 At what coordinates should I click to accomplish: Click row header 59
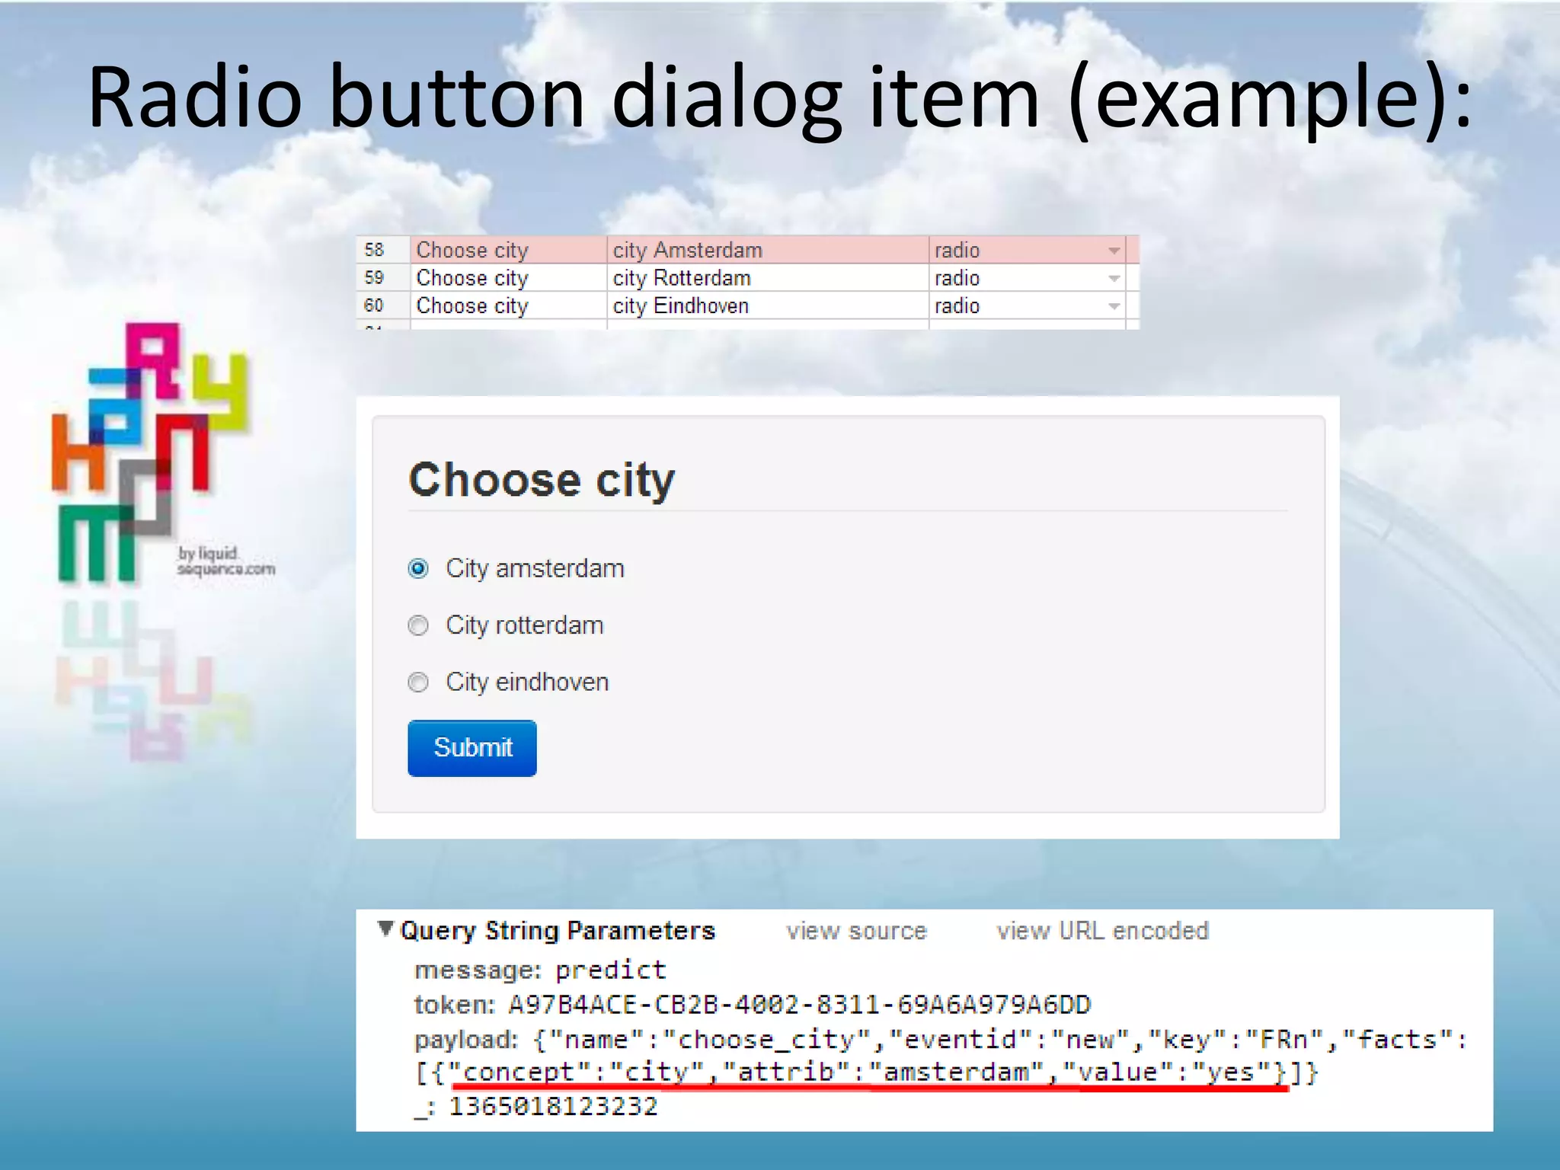382,278
